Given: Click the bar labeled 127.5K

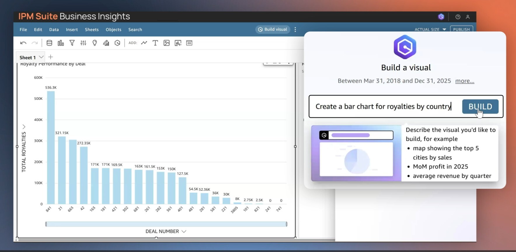Looking at the screenshot, I should pyautogui.click(x=182, y=191).
